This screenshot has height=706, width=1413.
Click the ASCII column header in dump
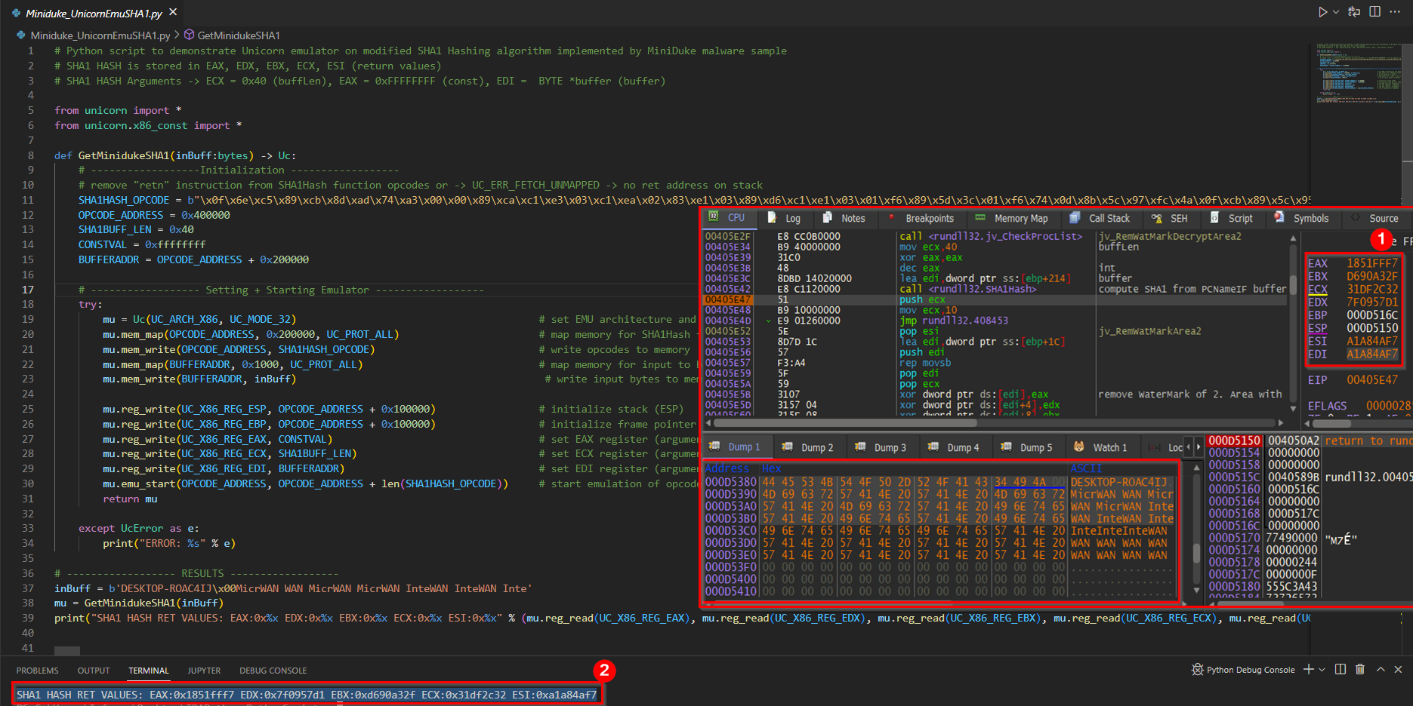[1086, 468]
